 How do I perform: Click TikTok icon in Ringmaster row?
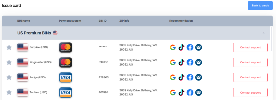click(181, 62)
